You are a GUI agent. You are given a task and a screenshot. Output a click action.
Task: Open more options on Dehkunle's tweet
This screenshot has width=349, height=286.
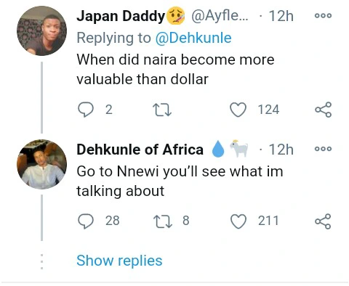[x=323, y=149]
